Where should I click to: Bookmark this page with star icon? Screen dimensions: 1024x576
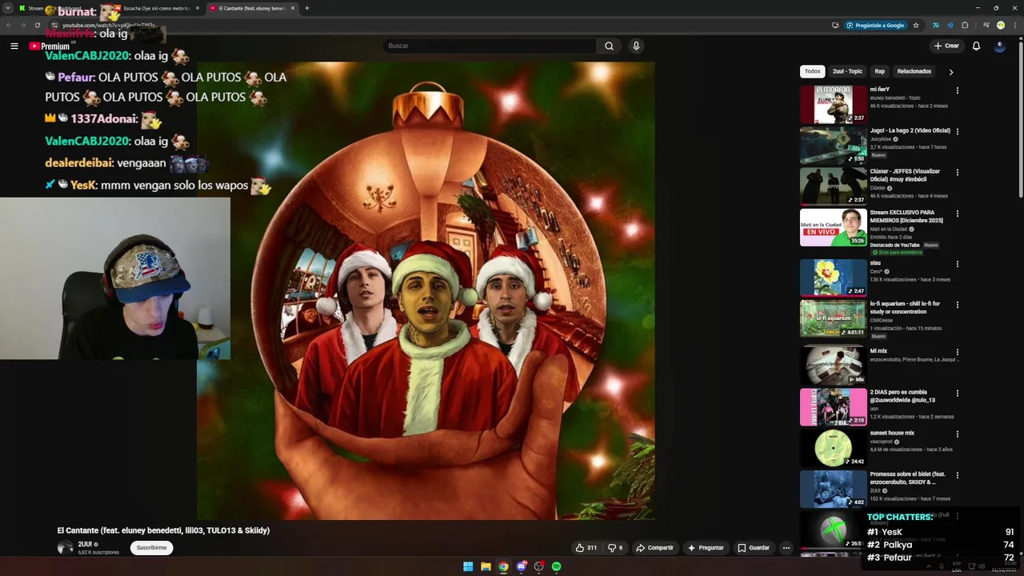click(916, 25)
